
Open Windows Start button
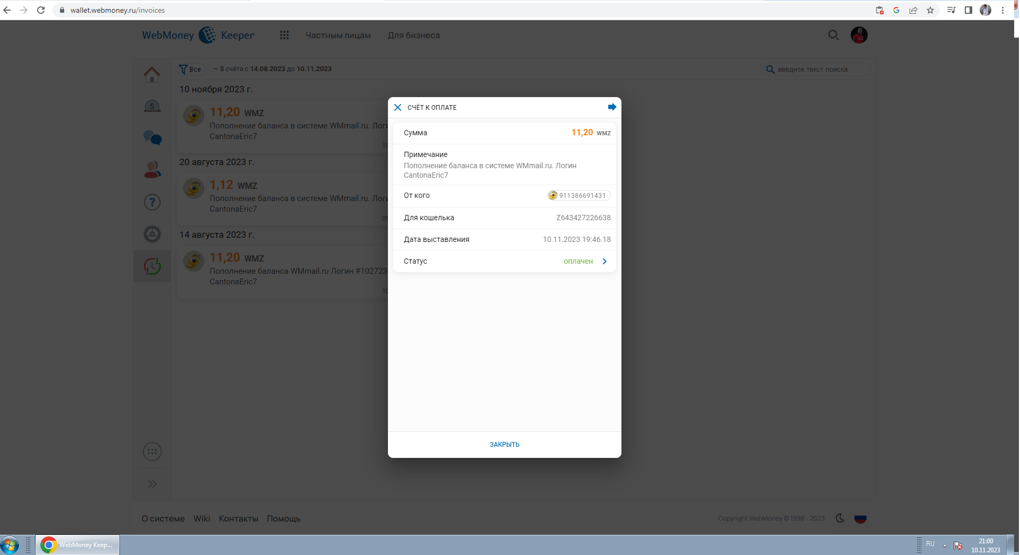10,545
